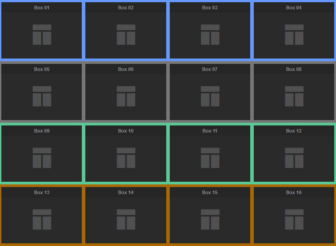Click the layout icon in Box 10

[x=126, y=158]
